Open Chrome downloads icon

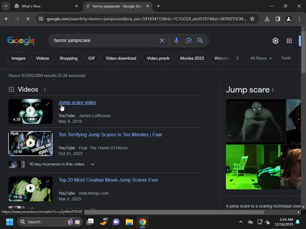(x=267, y=19)
